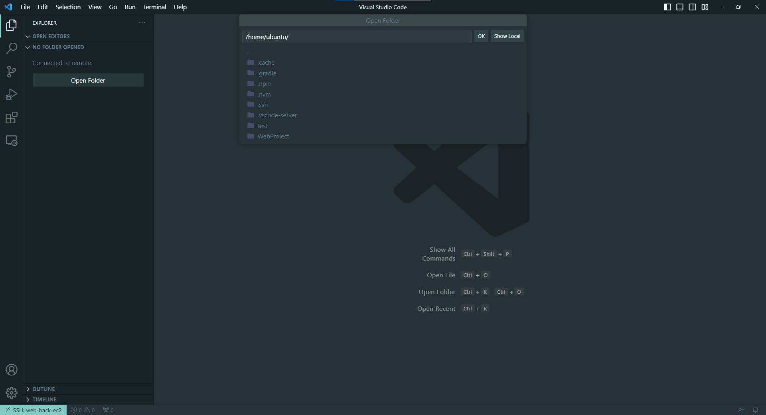The image size is (766, 415).
Task: Open the Source Control view icon
Action: [11, 72]
